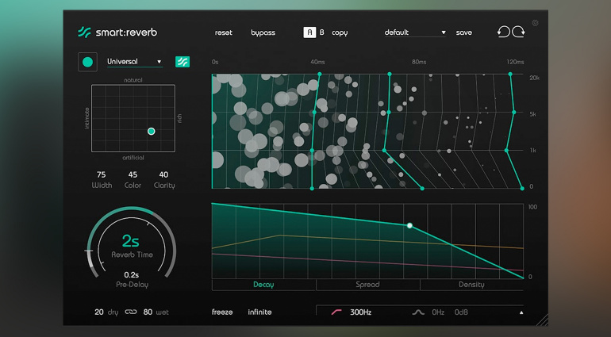Click the smart:reverb logo icon
This screenshot has height=337, width=611.
point(84,32)
